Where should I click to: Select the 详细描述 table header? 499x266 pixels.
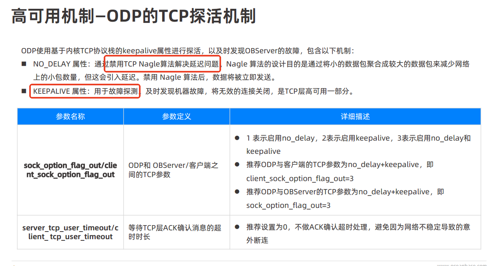click(355, 117)
